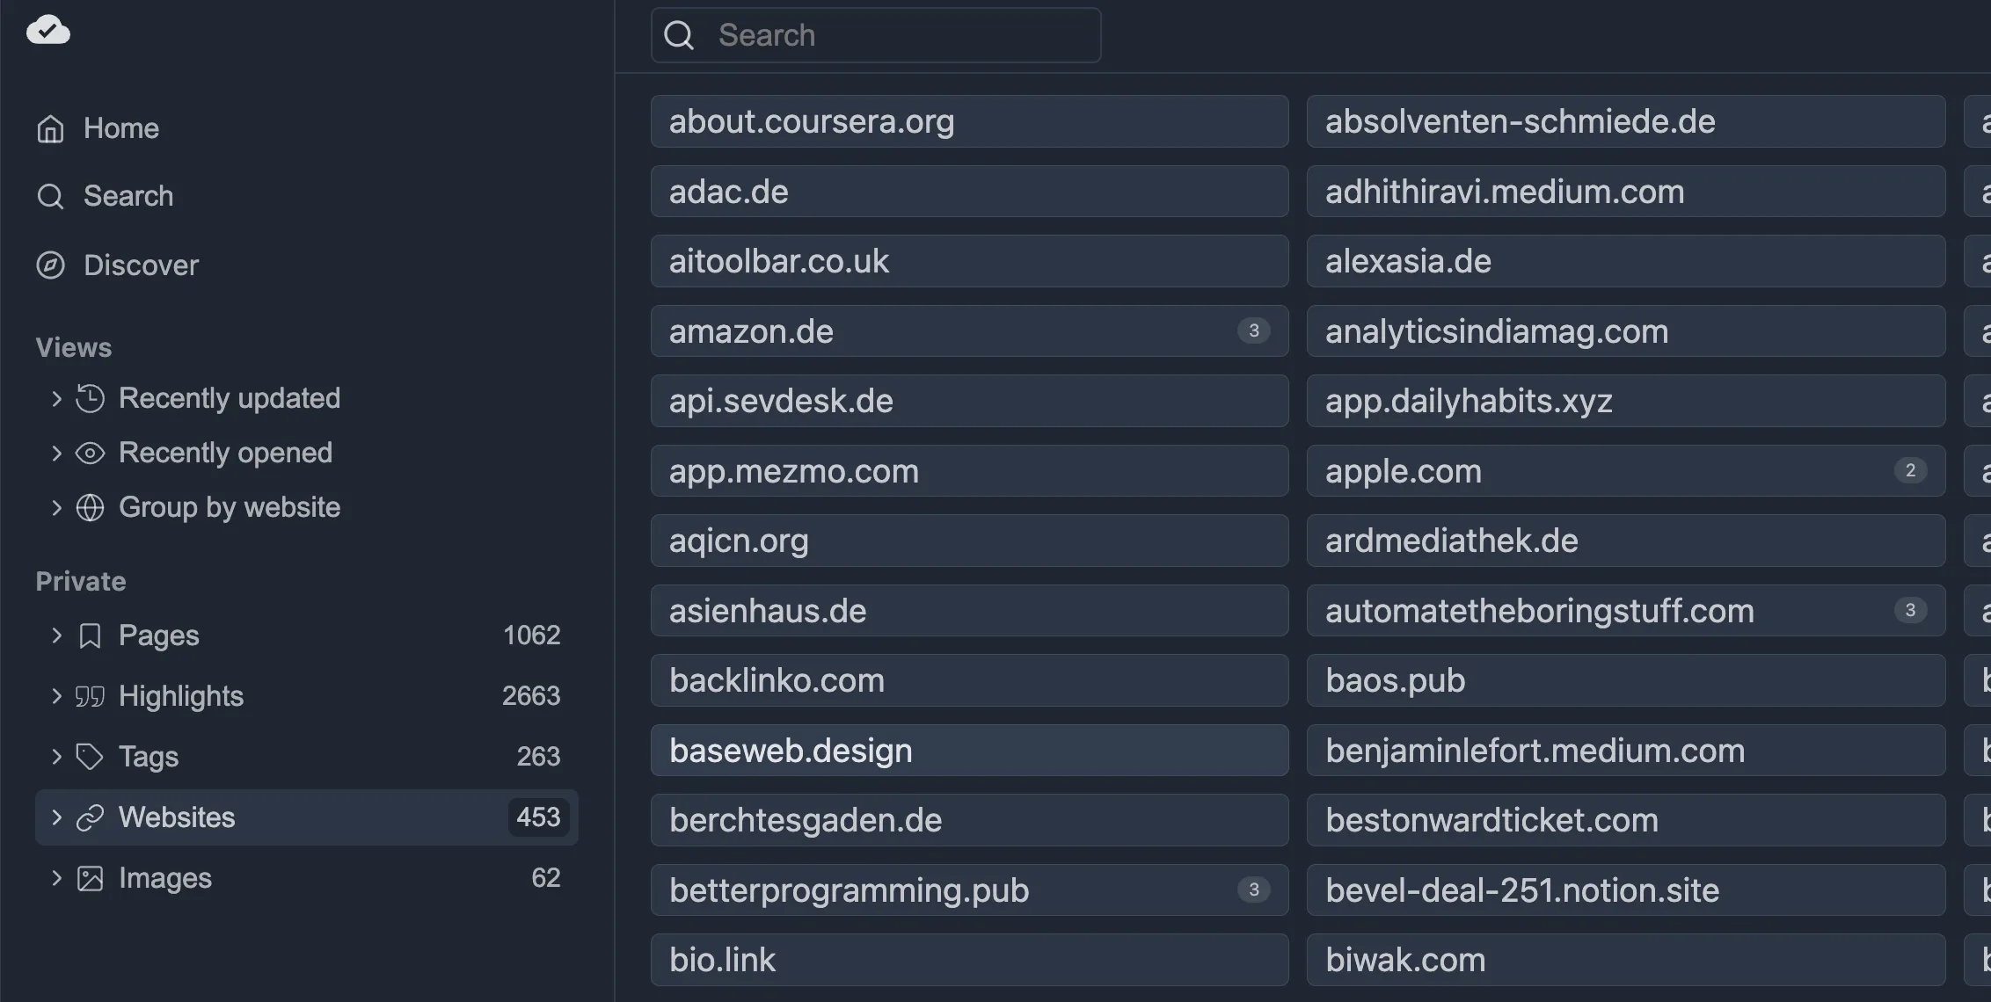Viewport: 1991px width, 1002px height.
Task: Select the Pages entry with 1062 items
Action: click(x=306, y=635)
